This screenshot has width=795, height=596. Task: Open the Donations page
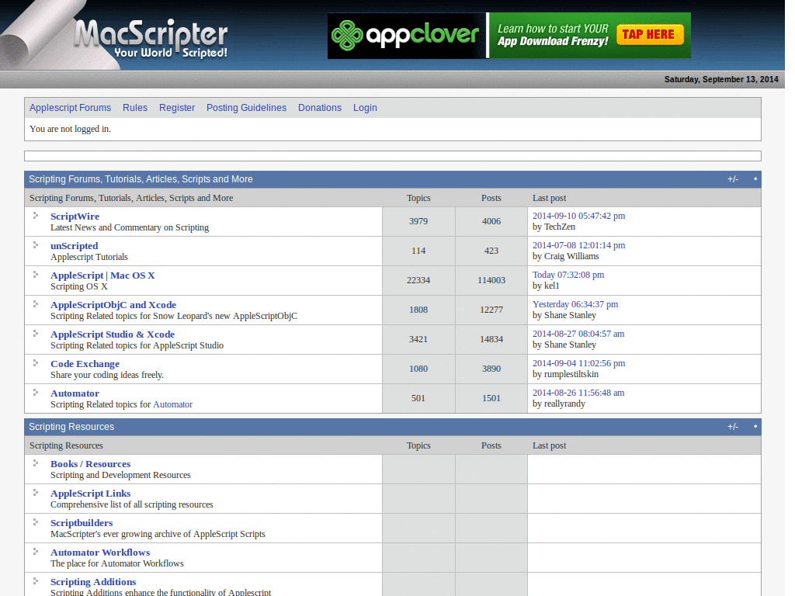tap(320, 107)
